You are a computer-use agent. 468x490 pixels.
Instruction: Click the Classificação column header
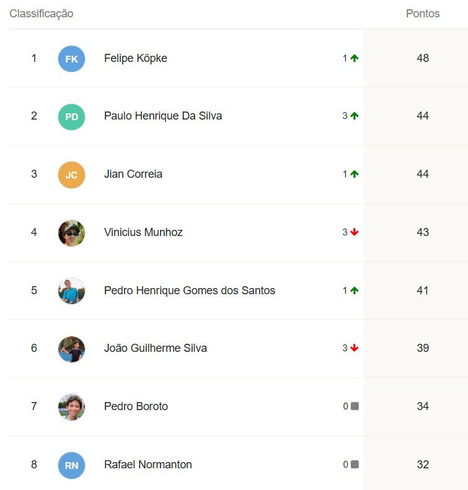pos(42,14)
